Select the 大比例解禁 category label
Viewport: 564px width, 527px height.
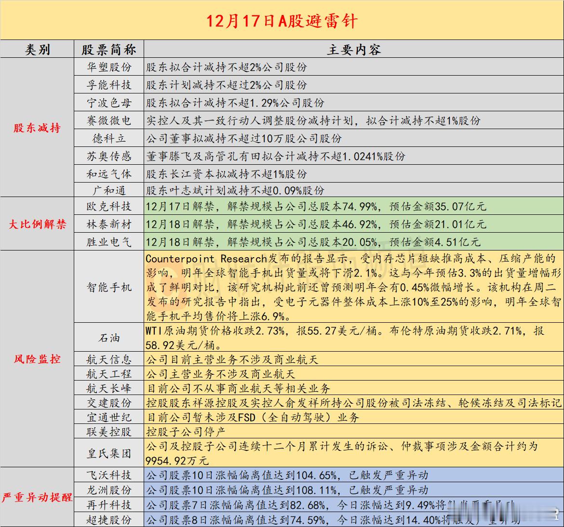[37, 224]
